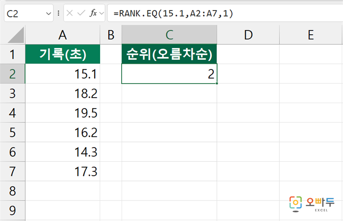Click the Enter checkmark in formula bar

pyautogui.click(x=81, y=13)
